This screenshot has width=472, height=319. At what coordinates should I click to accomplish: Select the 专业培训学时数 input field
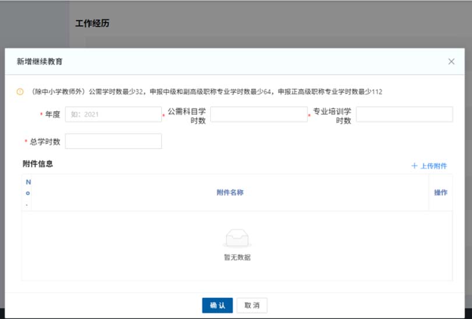tap(404, 114)
